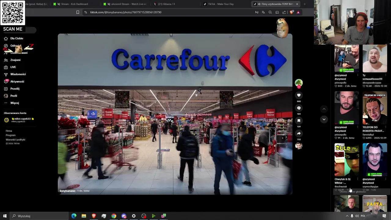Viewport: 391px width, 220px height.
Task: Go to the previous post with the up chevron
Action: click(x=324, y=109)
